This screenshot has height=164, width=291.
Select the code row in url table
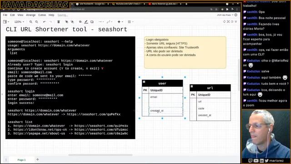pos(210,108)
